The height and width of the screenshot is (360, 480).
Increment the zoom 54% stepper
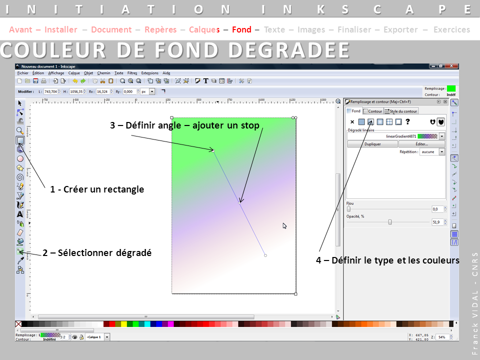click(x=451, y=336)
